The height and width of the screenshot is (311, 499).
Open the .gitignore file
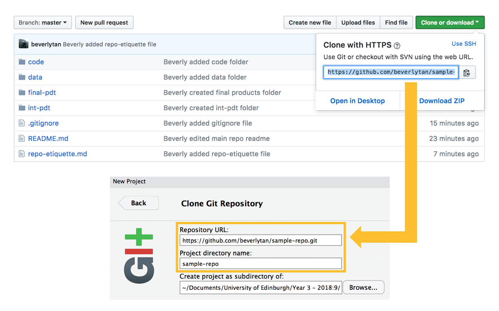(x=43, y=123)
